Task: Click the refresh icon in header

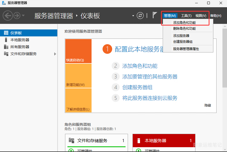Action: (140, 16)
